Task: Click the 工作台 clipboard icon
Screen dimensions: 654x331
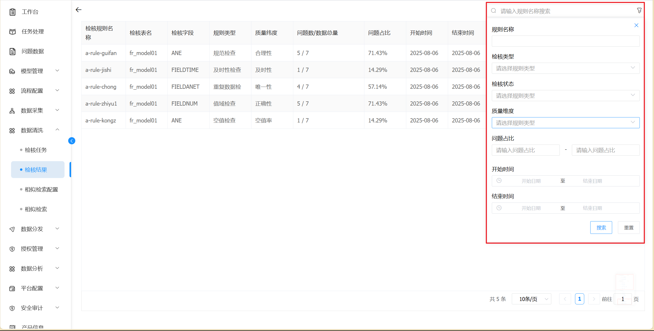Action: pyautogui.click(x=12, y=12)
